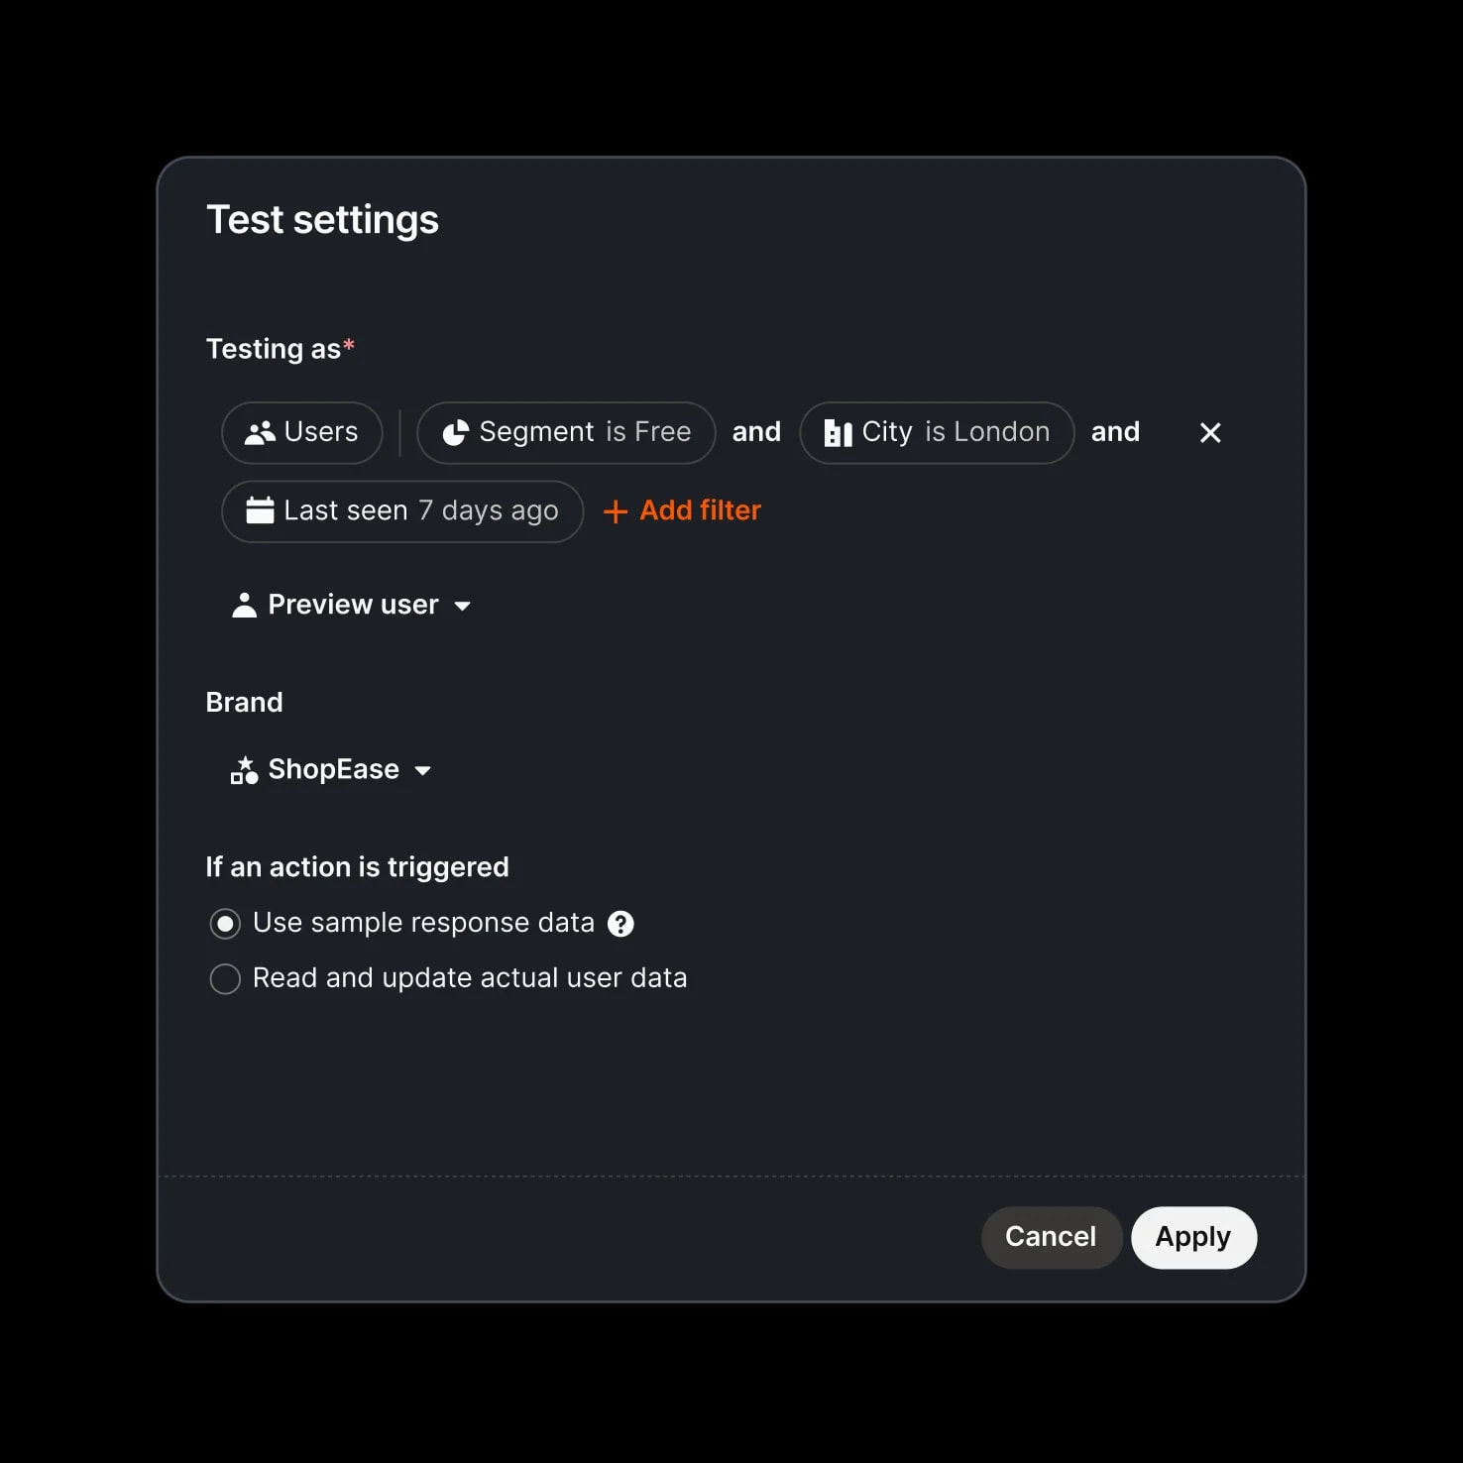Click the person icon next to Preview user
The width and height of the screenshot is (1463, 1463).
pyautogui.click(x=243, y=604)
